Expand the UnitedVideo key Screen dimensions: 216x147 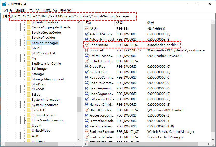pyautogui.click(x=24, y=131)
